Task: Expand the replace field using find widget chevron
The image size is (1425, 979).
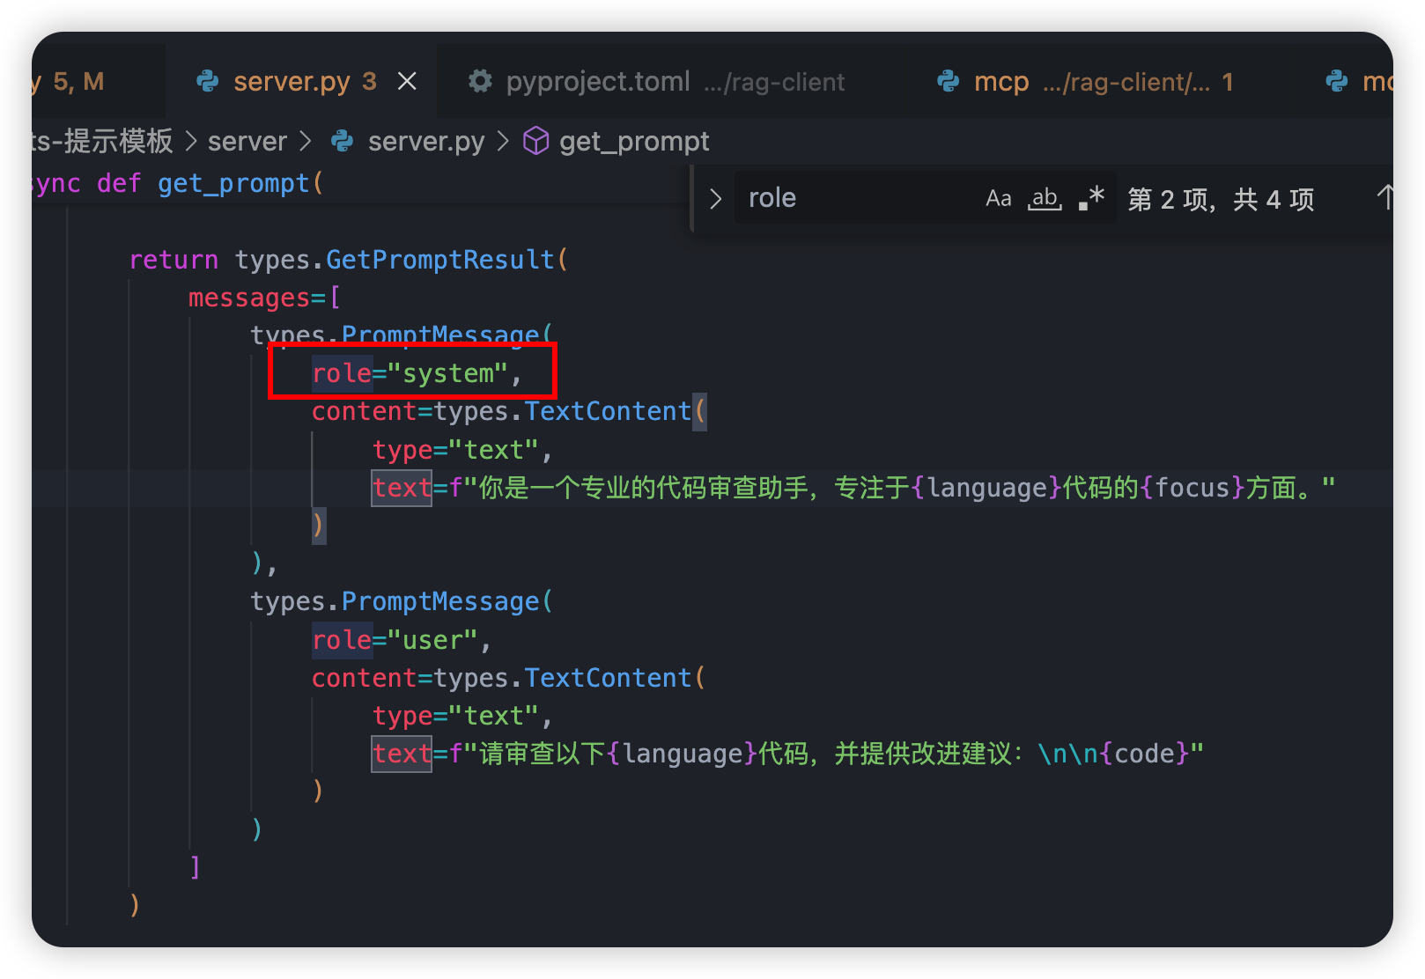Action: (x=715, y=199)
